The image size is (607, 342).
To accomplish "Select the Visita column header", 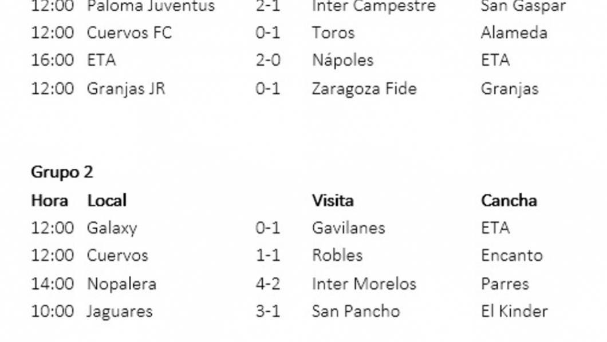I will point(333,201).
